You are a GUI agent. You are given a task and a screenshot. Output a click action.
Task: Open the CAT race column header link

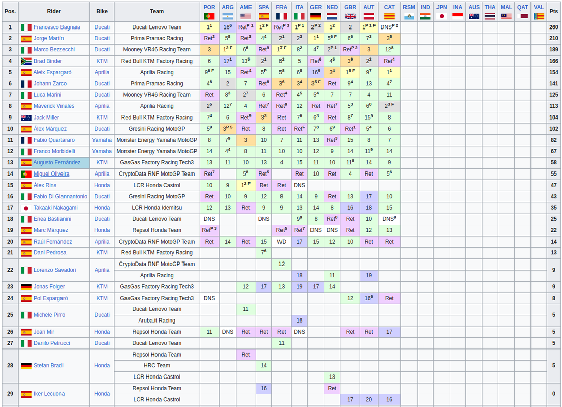tap(389, 7)
